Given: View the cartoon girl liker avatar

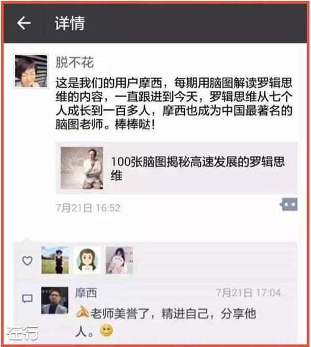Looking at the screenshot, I should (x=87, y=260).
